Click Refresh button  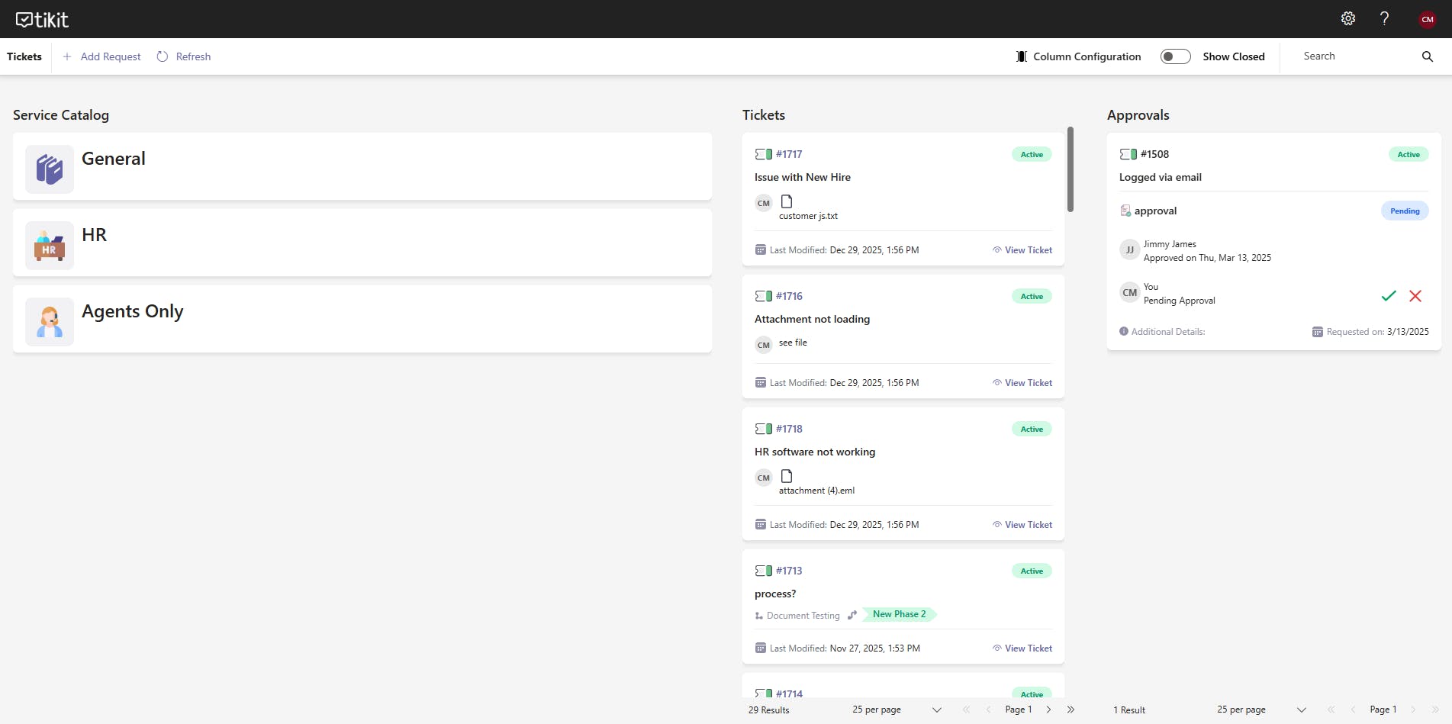click(184, 56)
